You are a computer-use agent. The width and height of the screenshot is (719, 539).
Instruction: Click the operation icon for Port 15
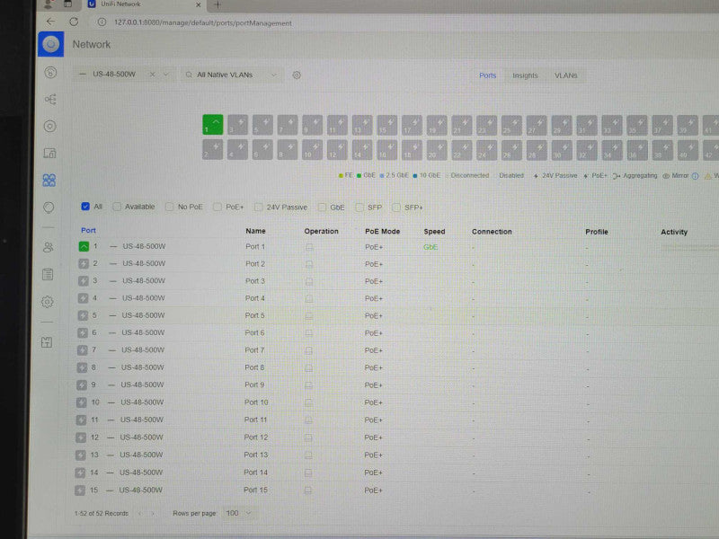[307, 490]
